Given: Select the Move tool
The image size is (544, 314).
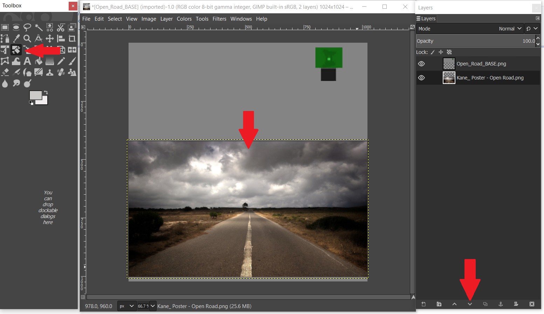Looking at the screenshot, I should pos(50,39).
